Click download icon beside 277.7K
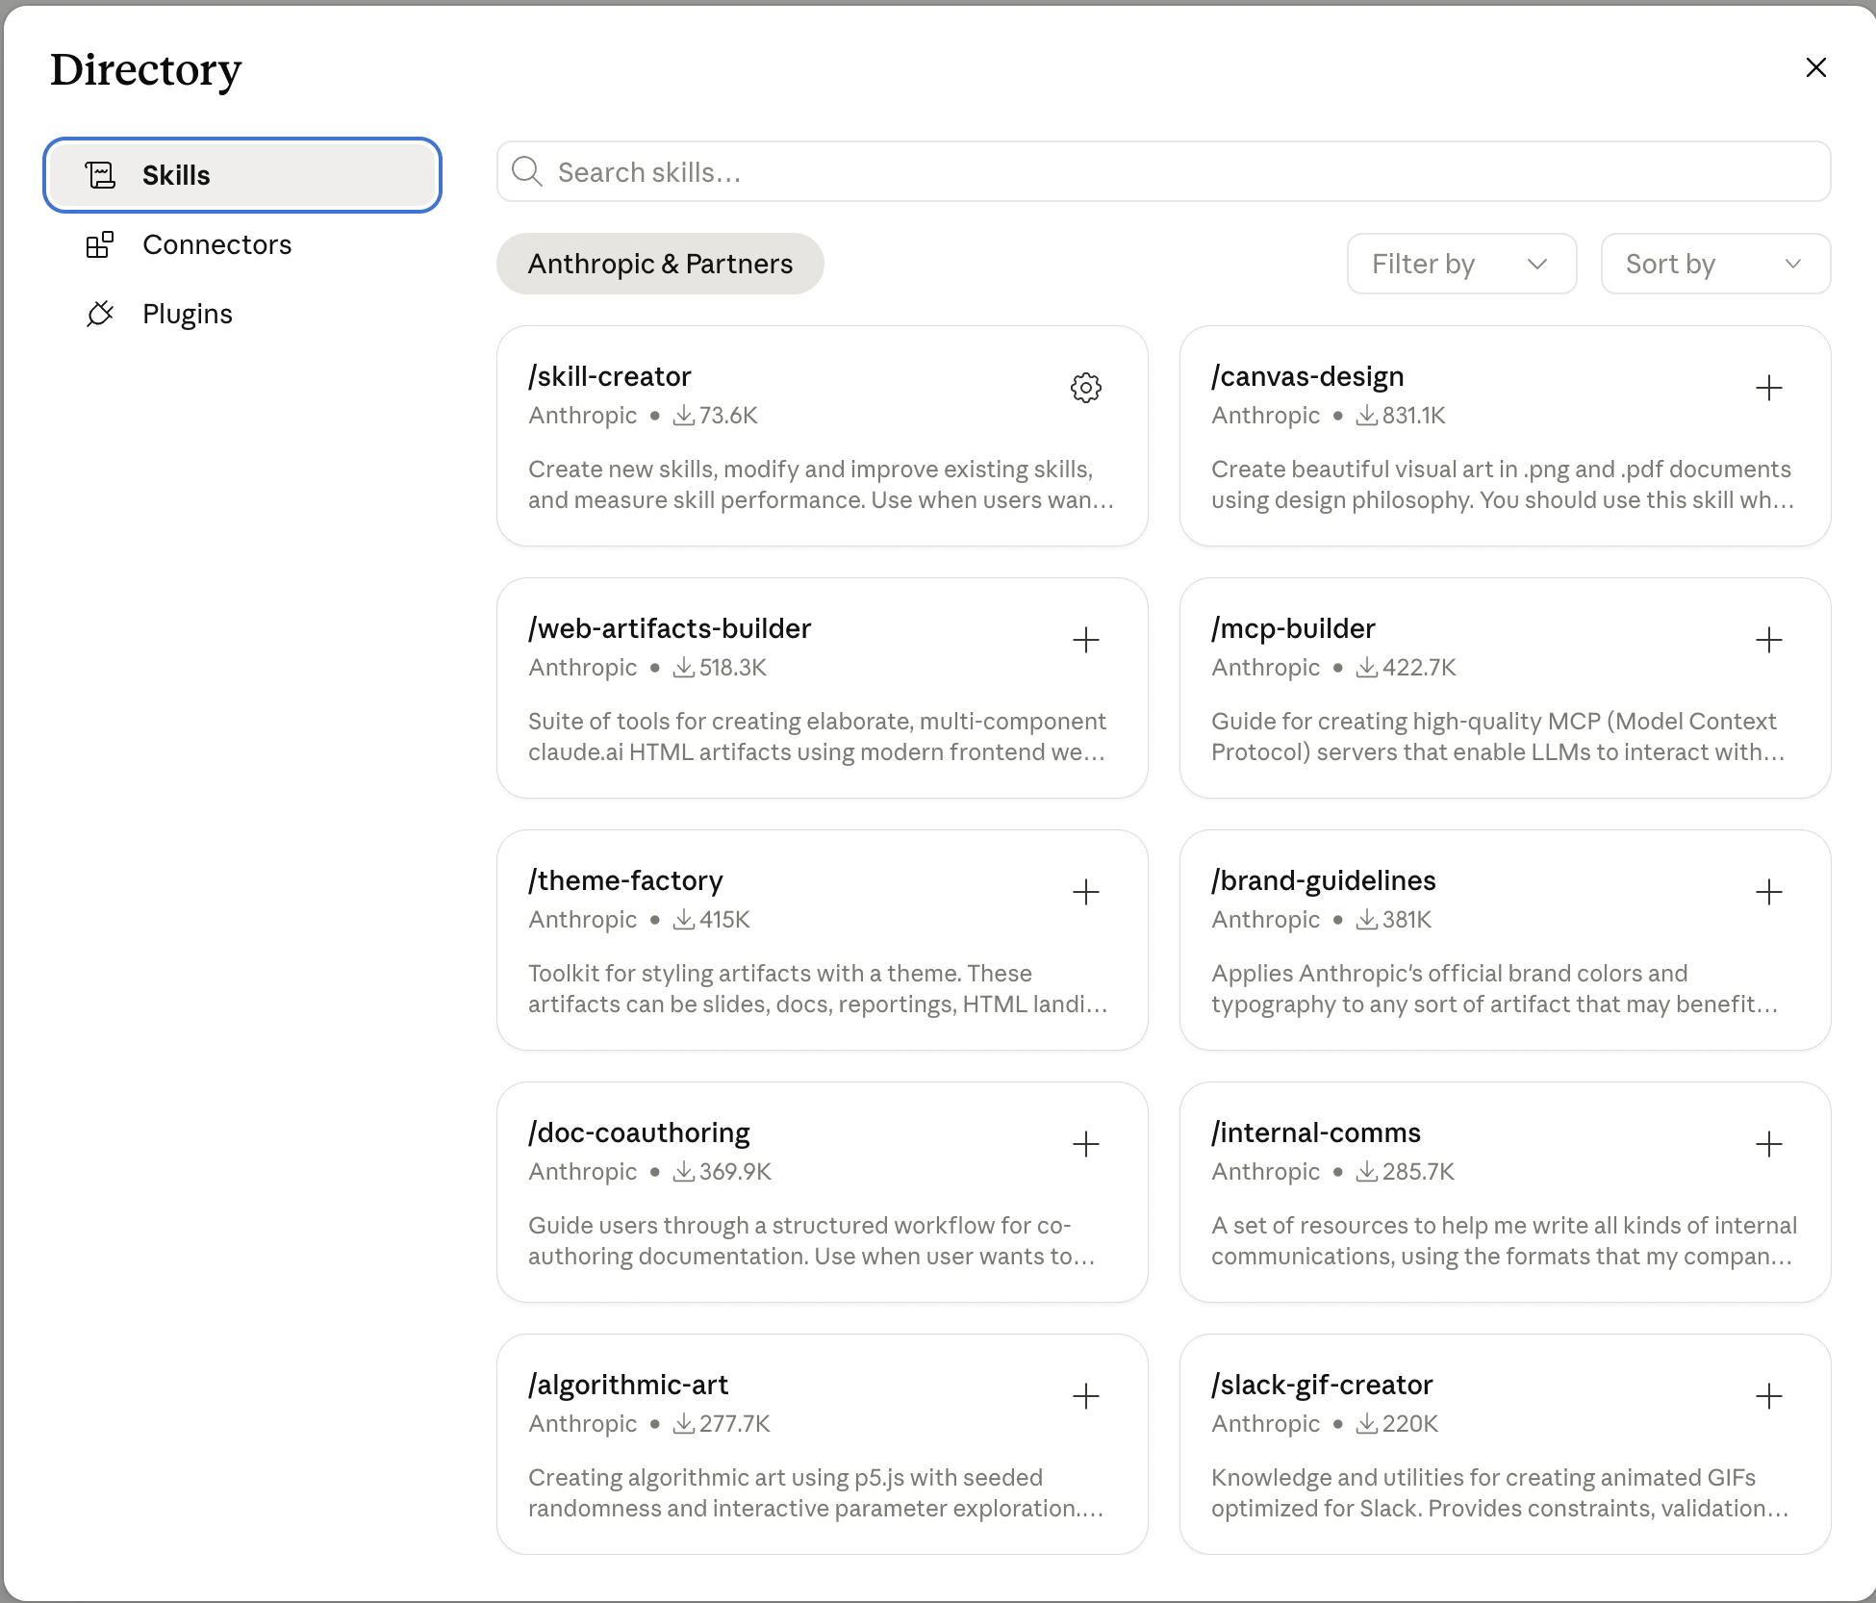 (x=683, y=1424)
